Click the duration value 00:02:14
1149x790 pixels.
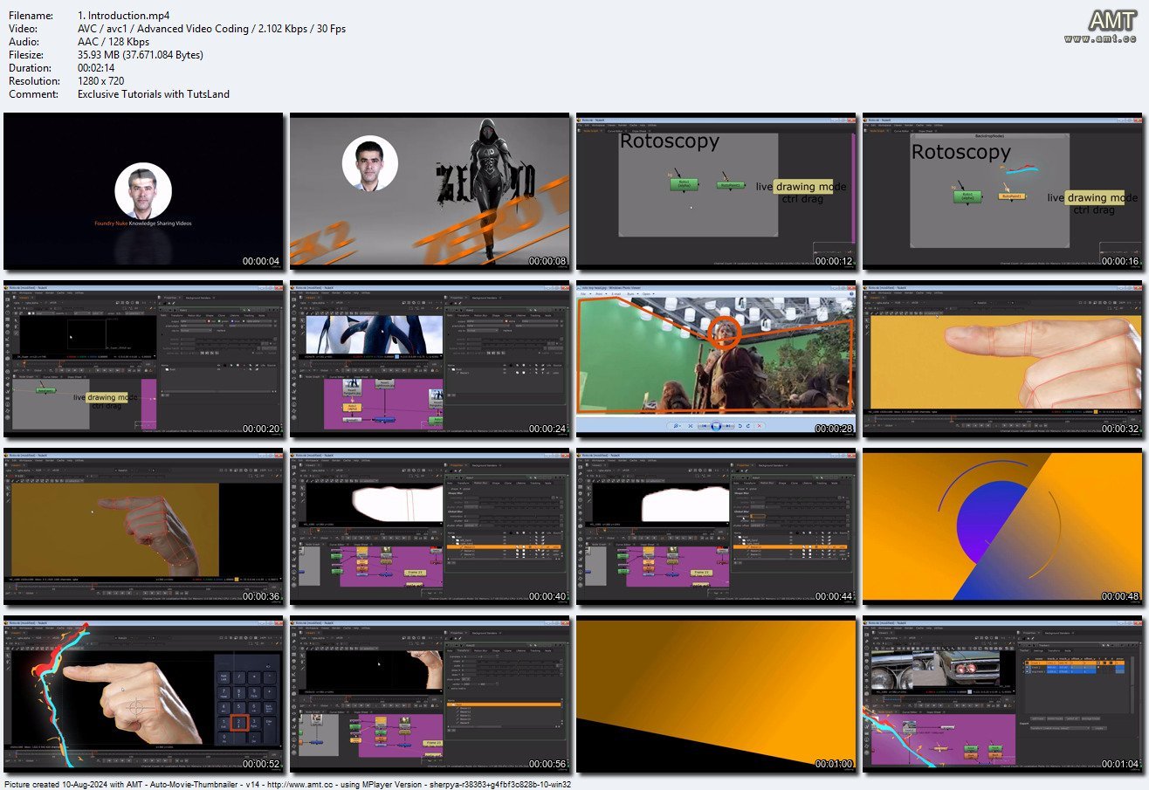(x=98, y=68)
